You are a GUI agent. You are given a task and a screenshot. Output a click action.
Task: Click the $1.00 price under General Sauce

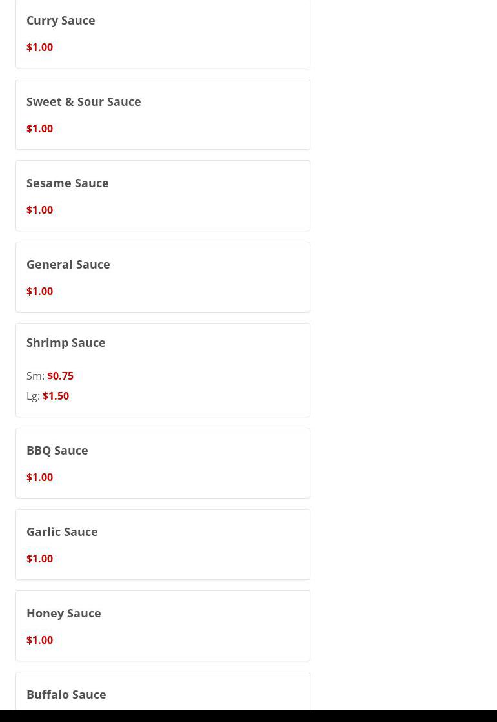pos(39,291)
